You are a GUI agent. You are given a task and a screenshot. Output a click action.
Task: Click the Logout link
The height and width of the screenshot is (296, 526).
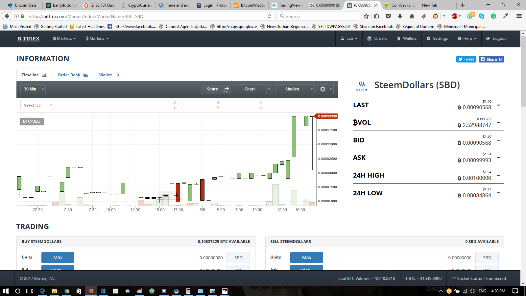pos(496,38)
